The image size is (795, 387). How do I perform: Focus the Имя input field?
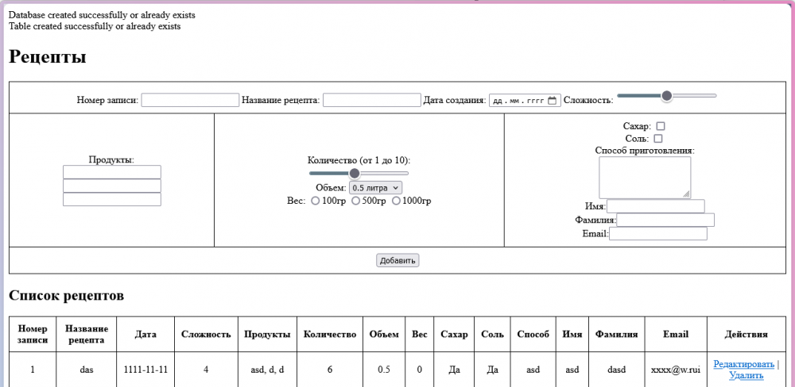pyautogui.click(x=656, y=206)
